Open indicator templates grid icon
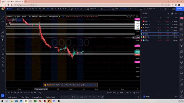The width and height of the screenshot is (184, 103). tap(101, 9)
